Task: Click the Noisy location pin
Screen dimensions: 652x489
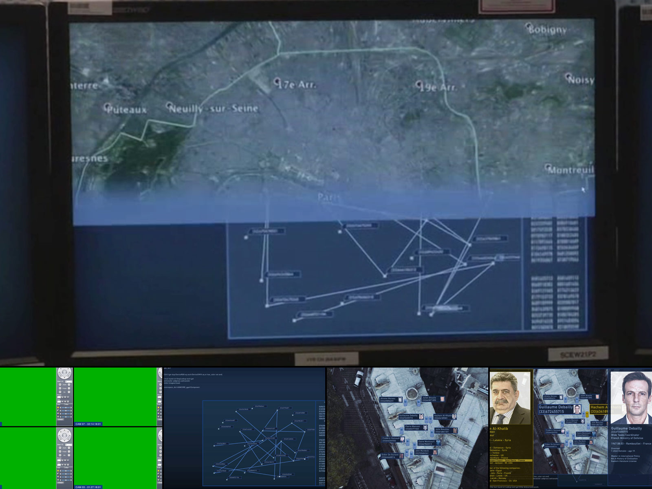Action: pos(568,76)
